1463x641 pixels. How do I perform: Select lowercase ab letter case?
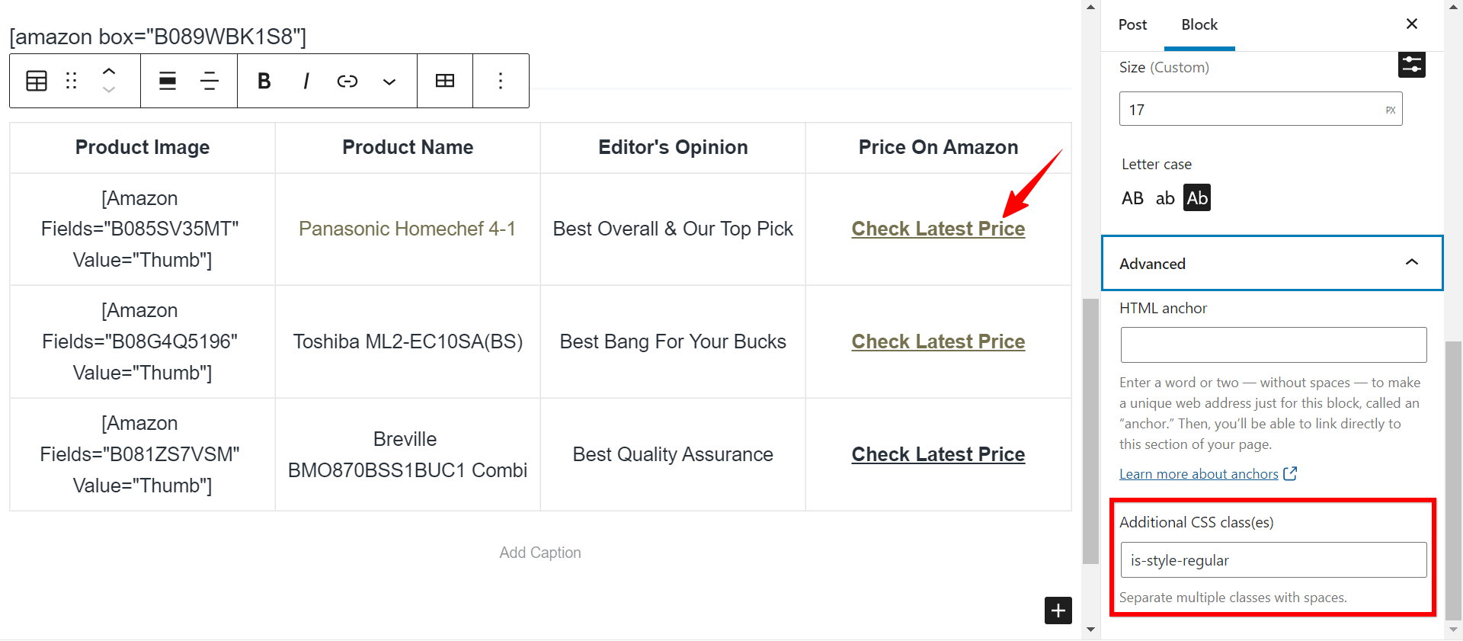coord(1165,198)
